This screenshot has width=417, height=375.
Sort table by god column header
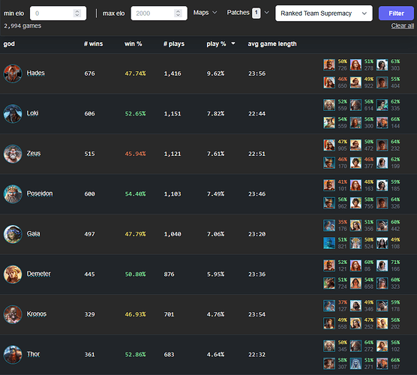pos(9,44)
